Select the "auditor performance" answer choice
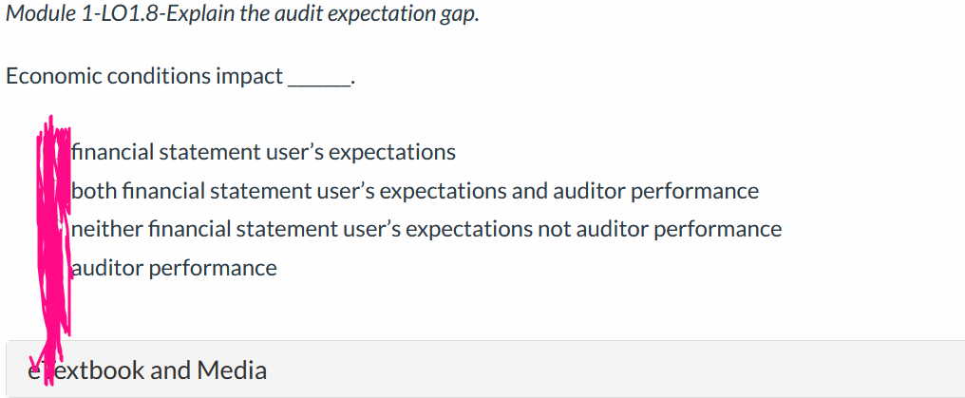 click(174, 268)
